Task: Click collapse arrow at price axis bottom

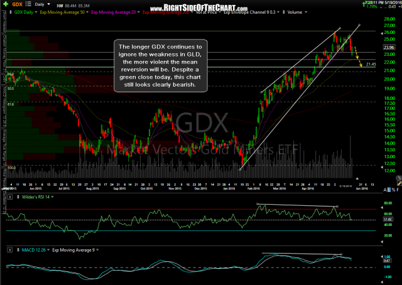Action: [382, 167]
